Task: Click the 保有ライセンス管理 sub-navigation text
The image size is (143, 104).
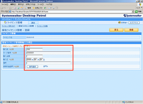Action: coord(26,26)
